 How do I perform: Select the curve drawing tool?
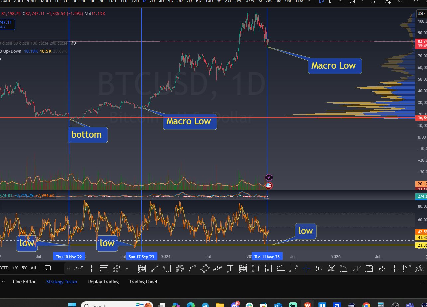192,269
